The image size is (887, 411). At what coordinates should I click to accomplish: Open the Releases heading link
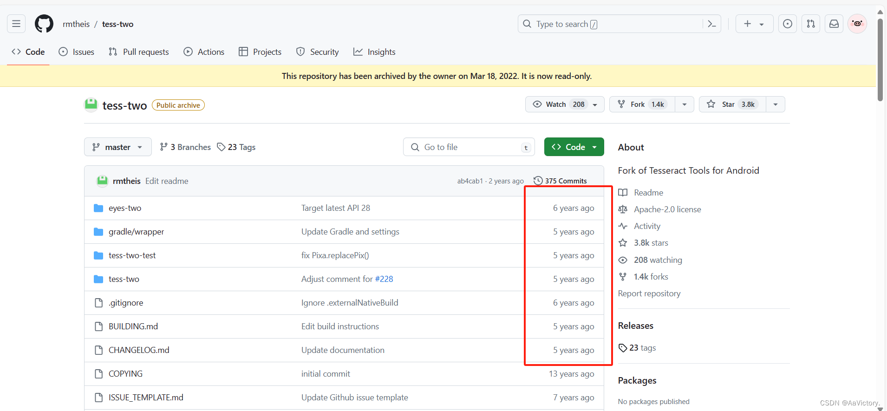click(x=636, y=326)
